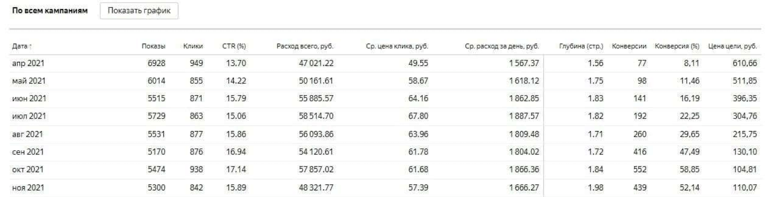Select the апр 2021 row
Image resolution: width=768 pixels, height=197 pixels.
(28, 63)
